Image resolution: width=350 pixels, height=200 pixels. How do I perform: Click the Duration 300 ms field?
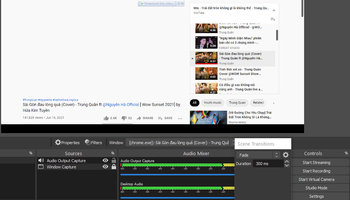click(268, 164)
